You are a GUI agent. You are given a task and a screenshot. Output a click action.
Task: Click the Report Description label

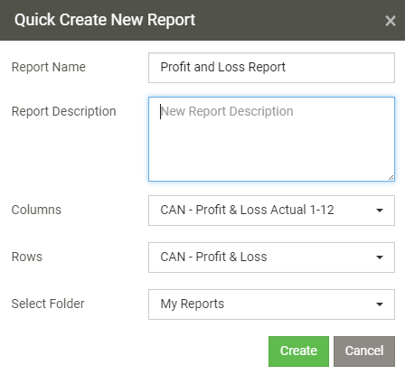[x=63, y=111]
